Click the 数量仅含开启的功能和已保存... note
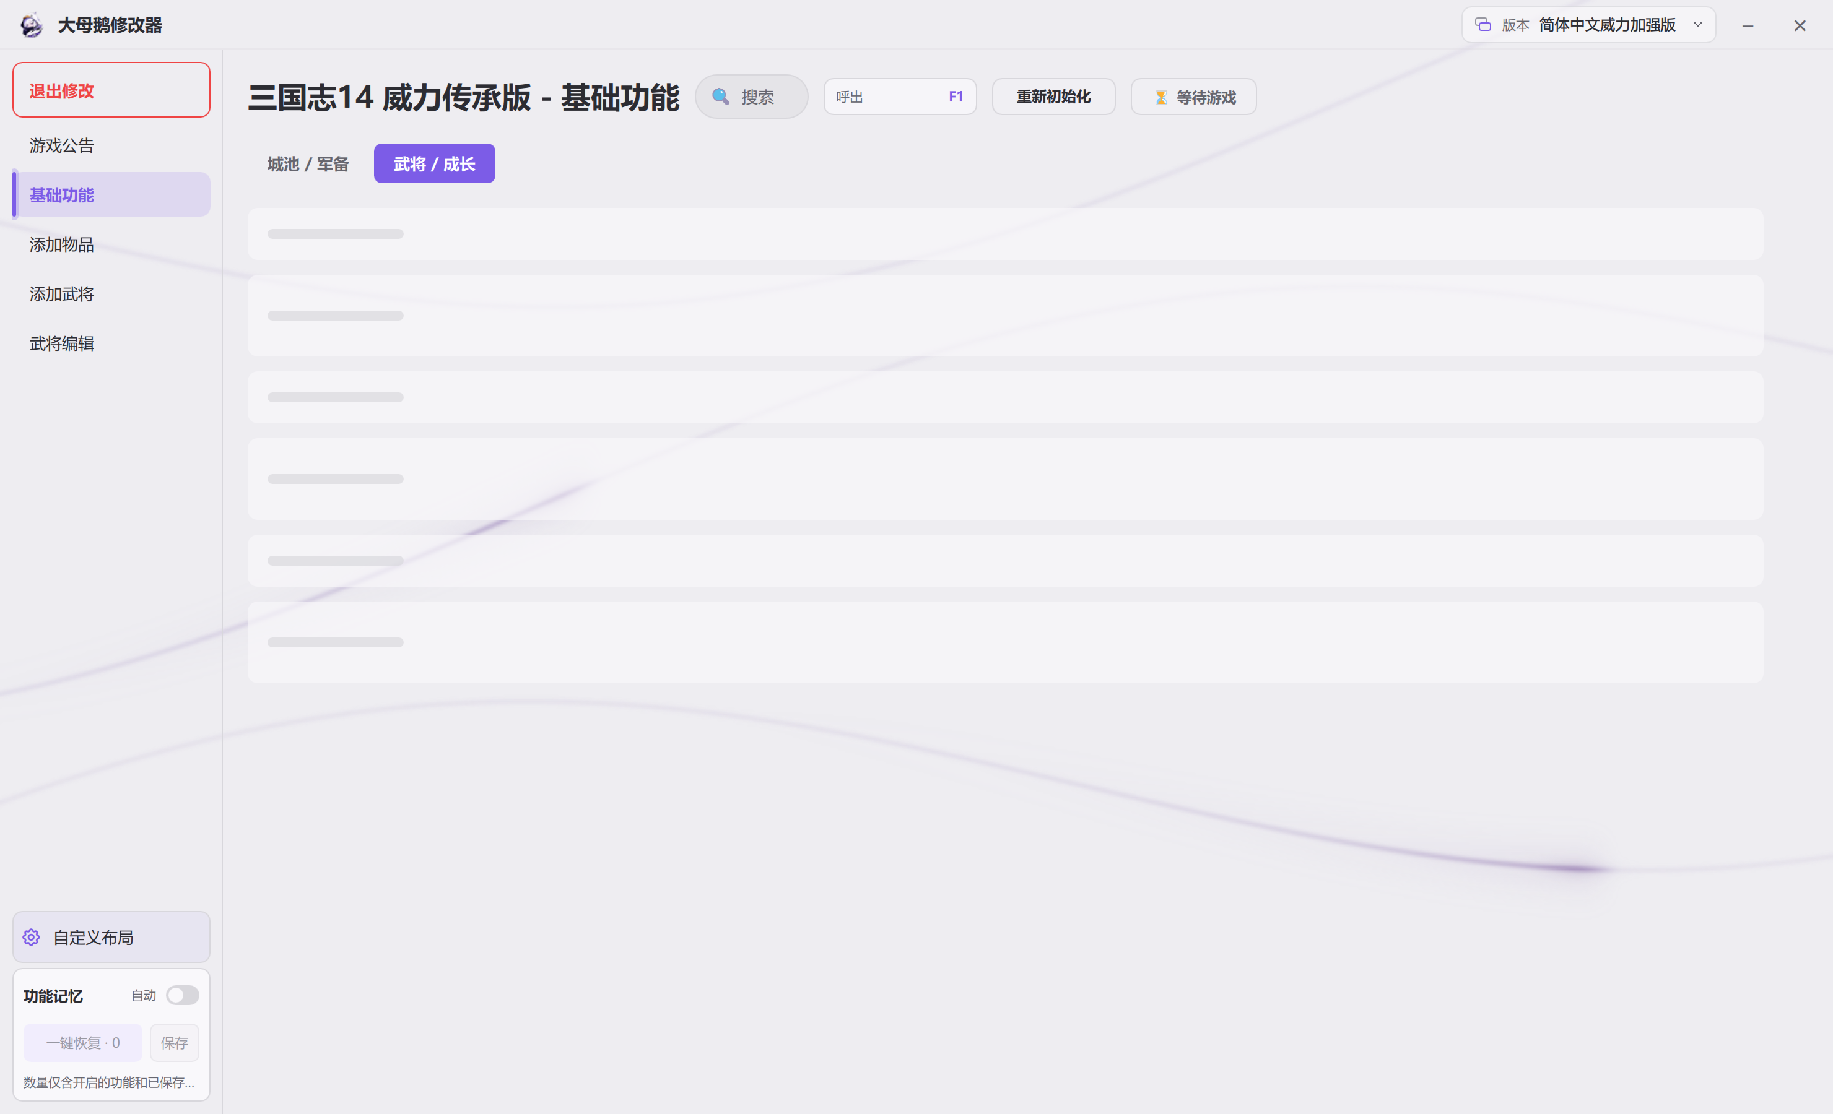This screenshot has height=1114, width=1833. point(108,1082)
